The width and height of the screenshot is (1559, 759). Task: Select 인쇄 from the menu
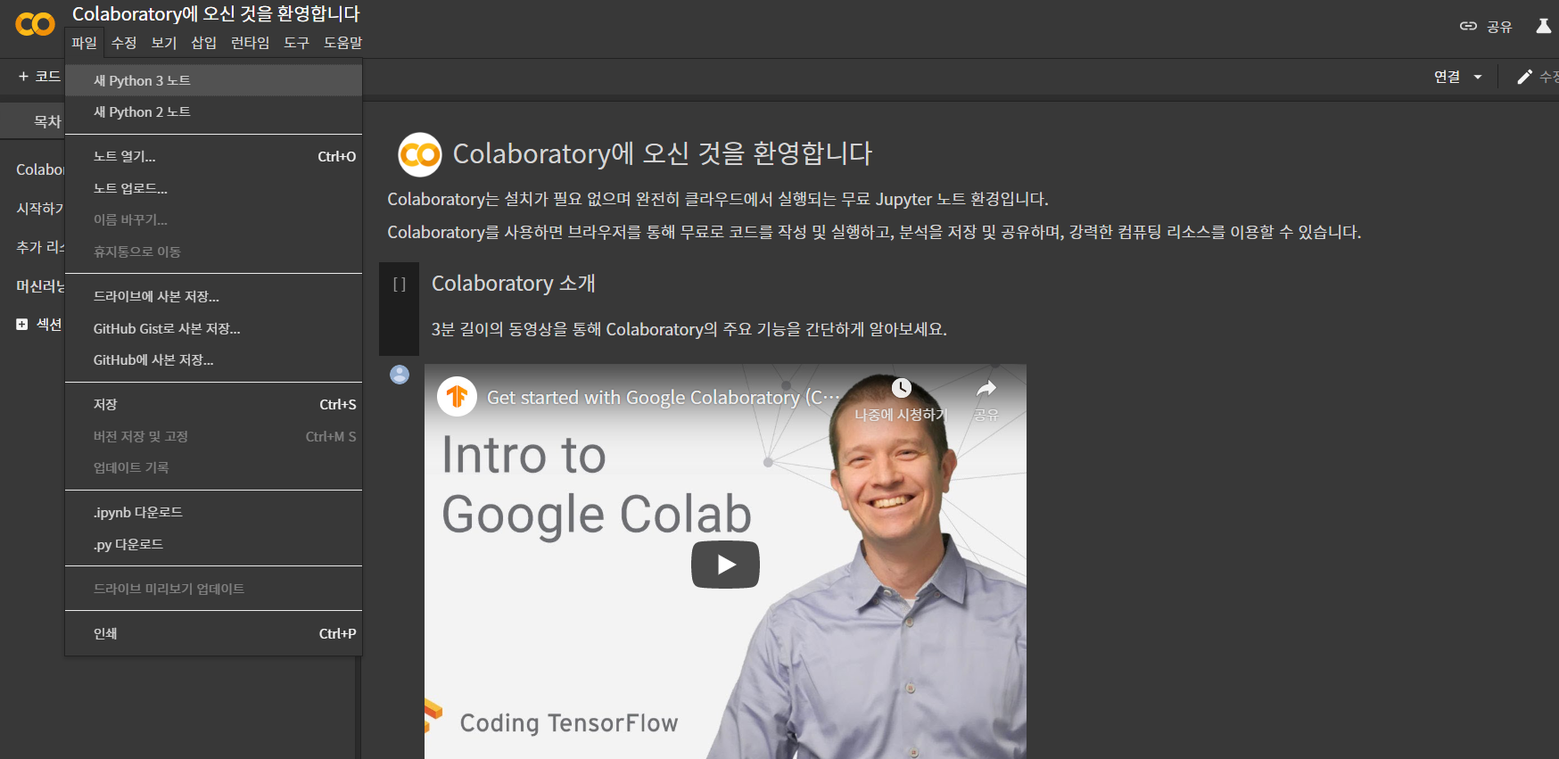tap(214, 633)
